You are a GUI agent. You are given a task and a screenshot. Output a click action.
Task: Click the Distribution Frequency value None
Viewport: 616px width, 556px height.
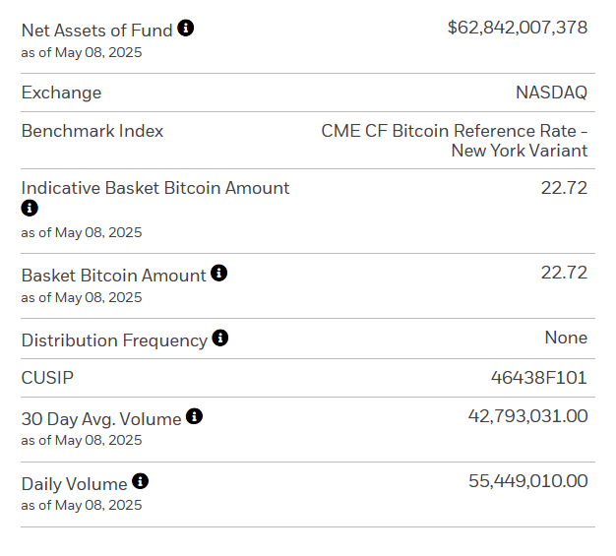click(566, 338)
